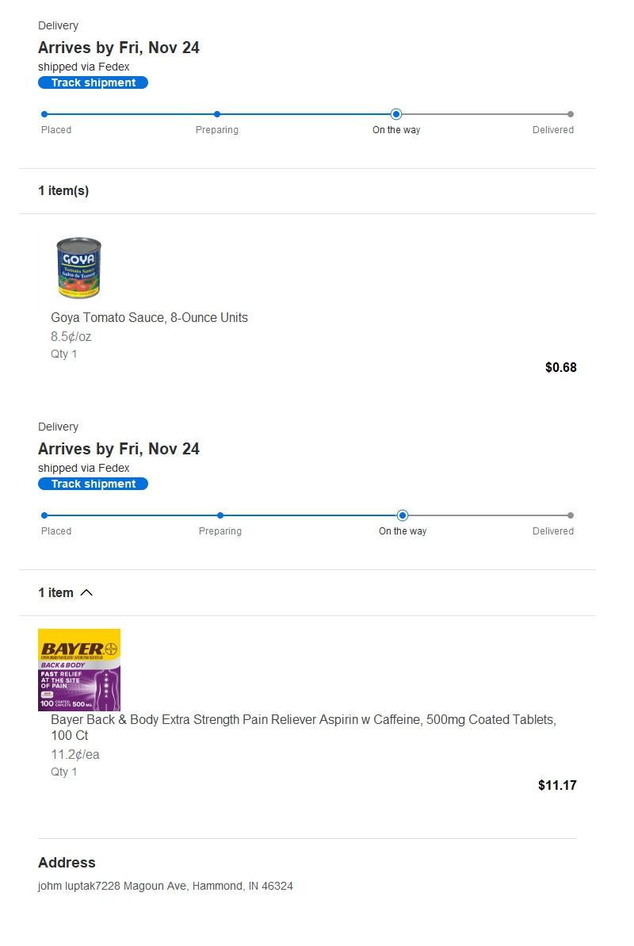This screenshot has height=946, width=634.
Task: Select first shipment's Preparing progress dot
Action: [x=217, y=114]
